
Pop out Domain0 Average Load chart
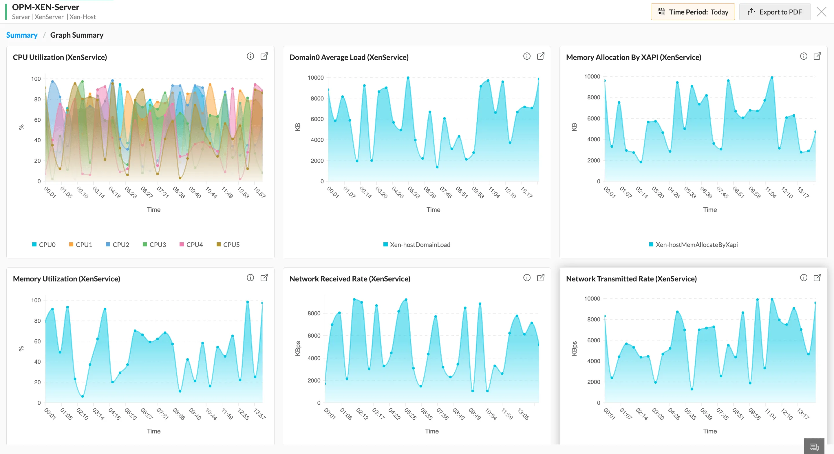[541, 56]
